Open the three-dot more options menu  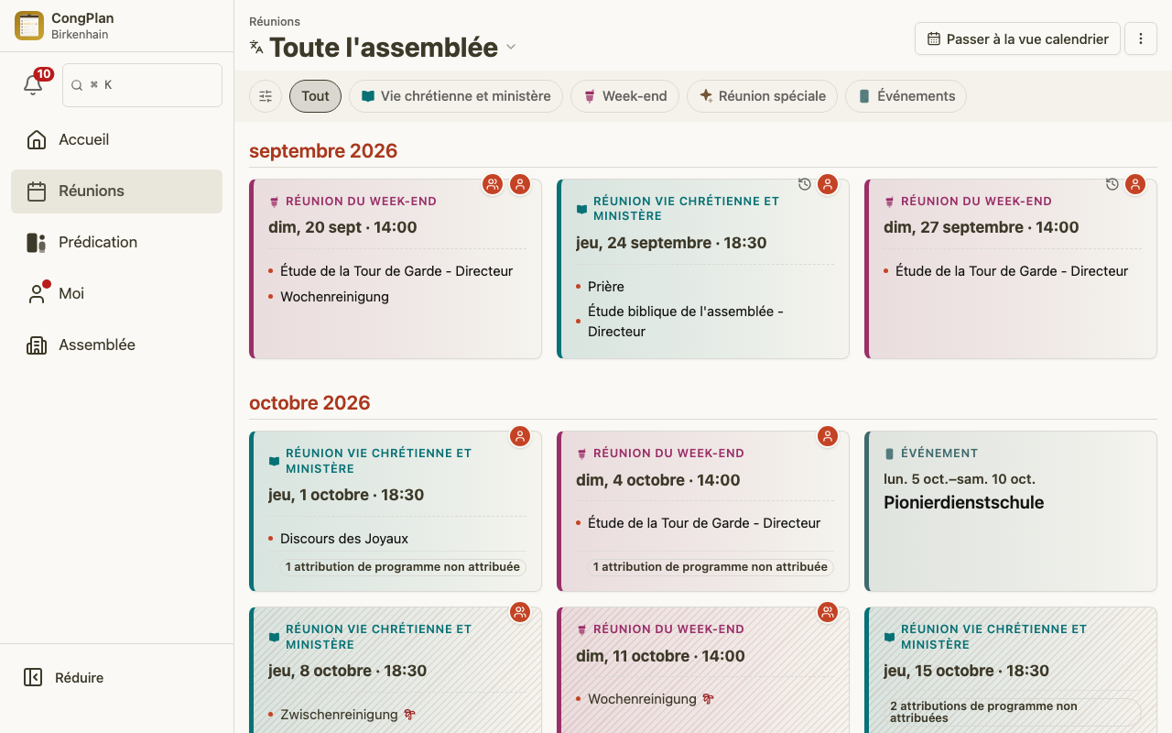[x=1141, y=38]
